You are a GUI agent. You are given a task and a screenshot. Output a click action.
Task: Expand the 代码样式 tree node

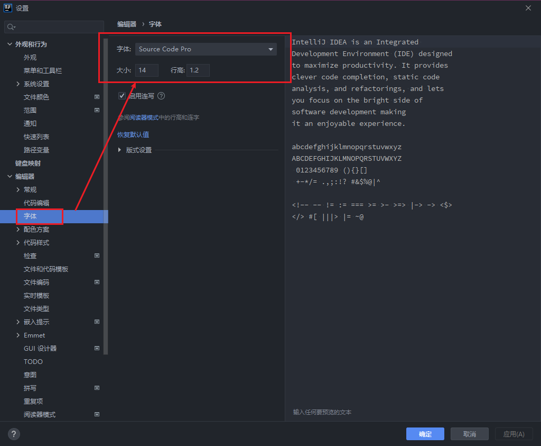18,242
